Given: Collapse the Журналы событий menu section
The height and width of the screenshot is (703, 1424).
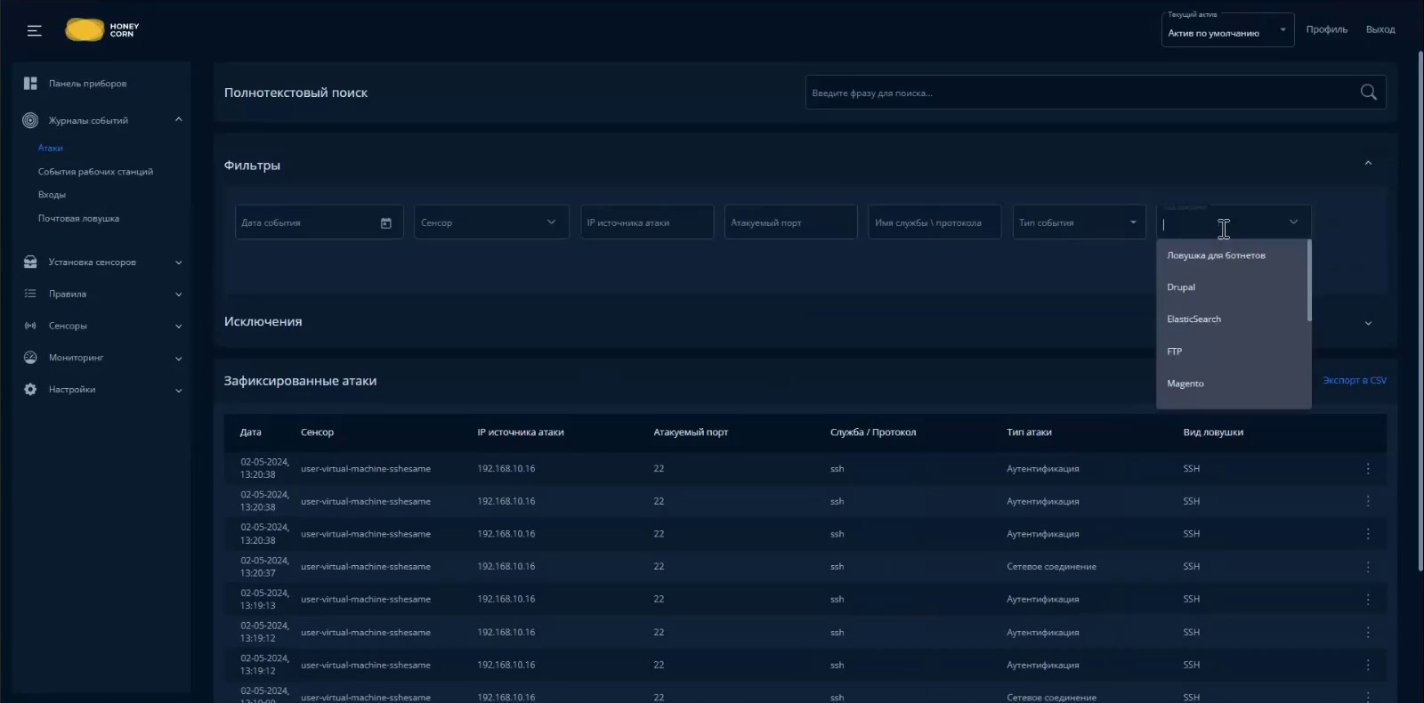Looking at the screenshot, I should pyautogui.click(x=179, y=120).
